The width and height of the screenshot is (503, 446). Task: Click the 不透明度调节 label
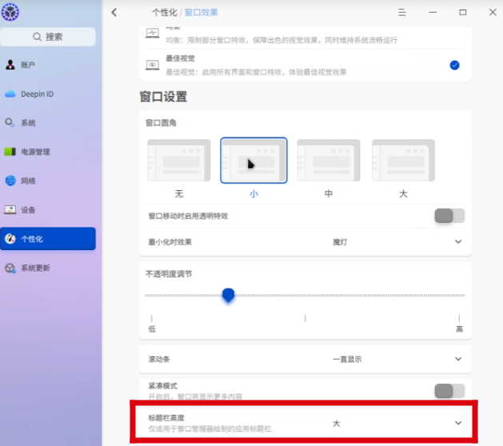(169, 274)
